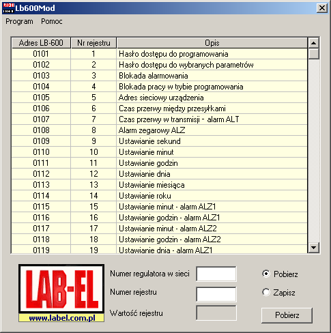Click address cell 0116
The height and width of the screenshot is (333, 331).
tap(41, 218)
